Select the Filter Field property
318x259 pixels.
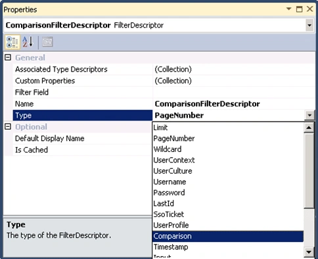[x=83, y=92]
